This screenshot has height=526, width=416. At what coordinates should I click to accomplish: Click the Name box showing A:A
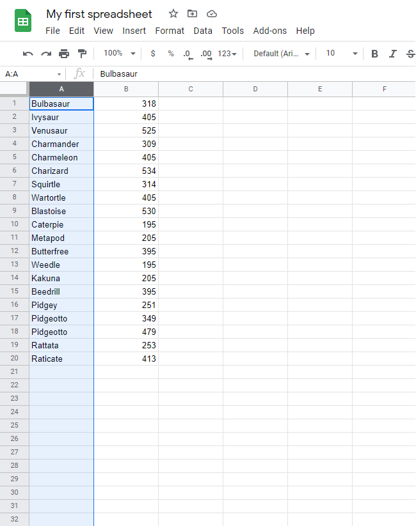coord(32,74)
